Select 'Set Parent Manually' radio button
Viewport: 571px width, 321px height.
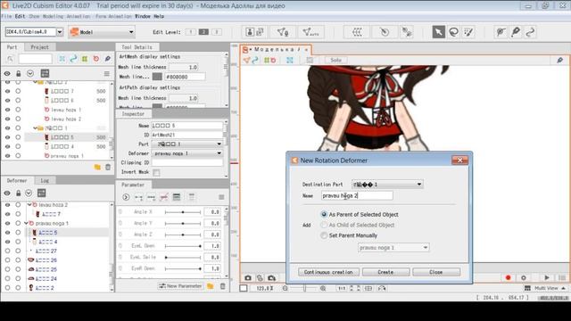point(324,235)
